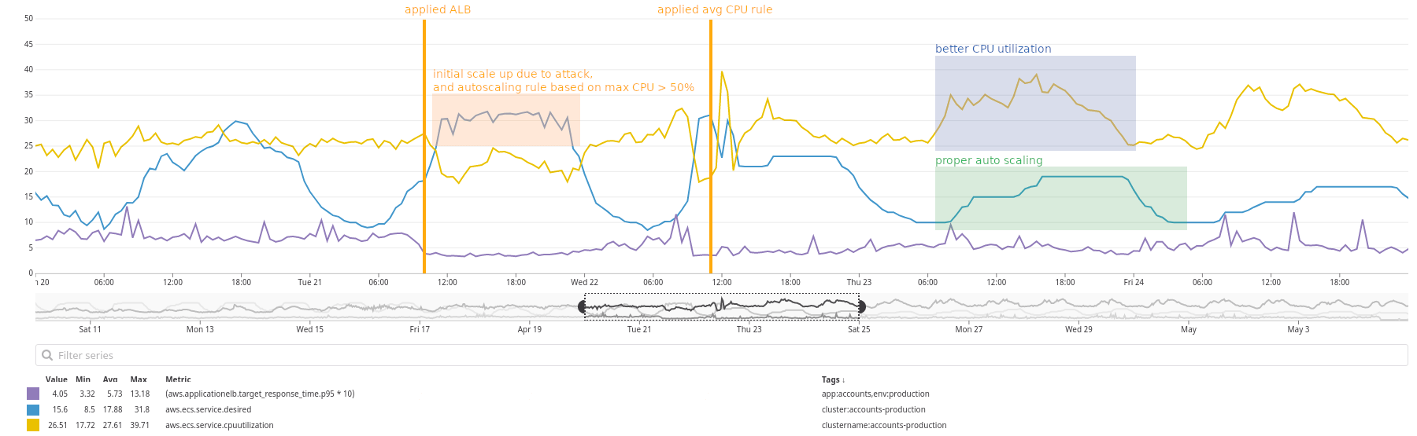Image resolution: width=1417 pixels, height=436 pixels.
Task: Click the right handle of the time range selector
Action: click(861, 306)
